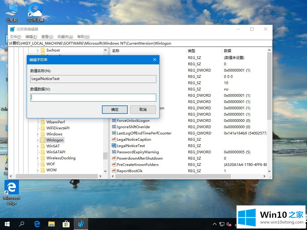Image resolution: width=307 pixels, height=230 pixels.
Task: Click the PasswordExpiryWarning value icon
Action: click(114, 152)
